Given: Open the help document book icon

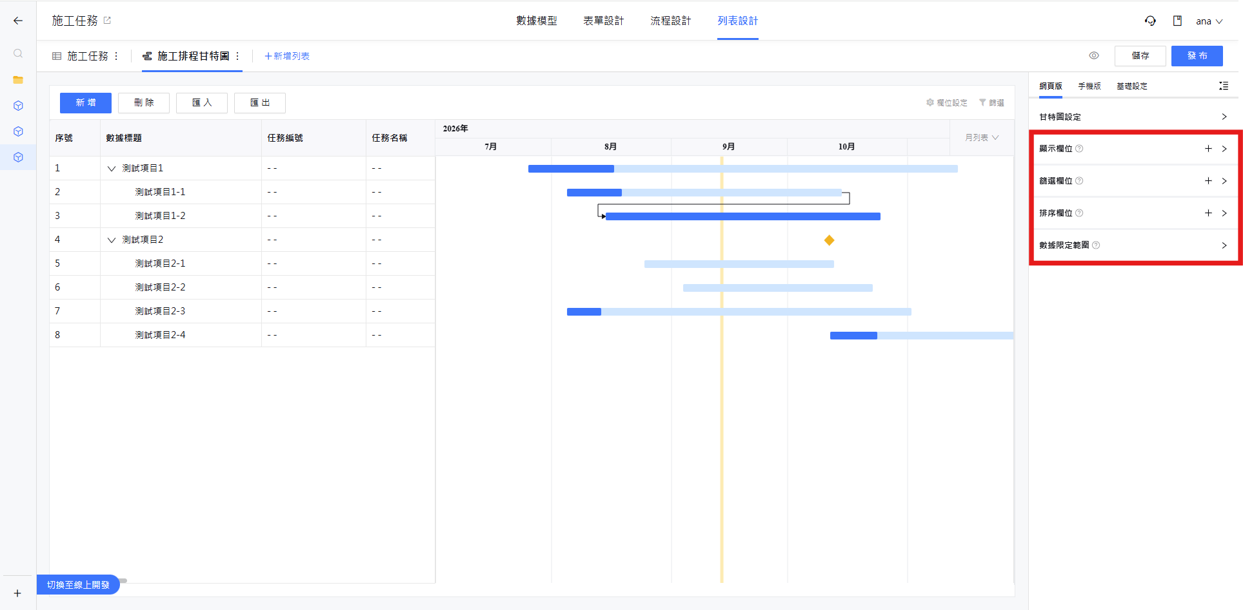Looking at the screenshot, I should tap(1177, 21).
